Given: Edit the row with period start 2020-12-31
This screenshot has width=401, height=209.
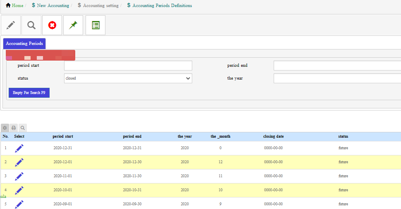Looking at the screenshot, I should click(19, 148).
